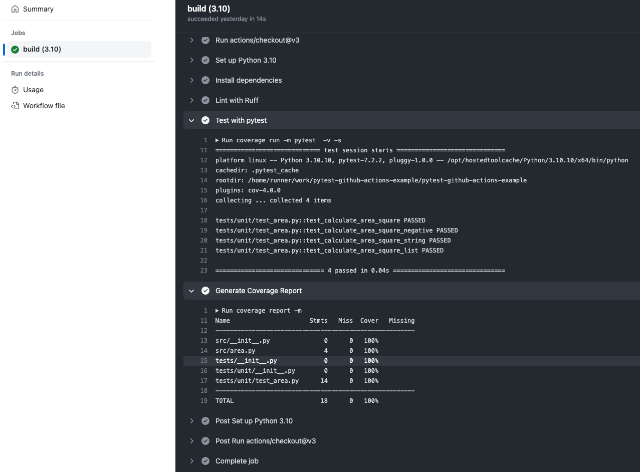Switch to the Workflow file view
Screen dimensions: 640x472
pos(45,105)
